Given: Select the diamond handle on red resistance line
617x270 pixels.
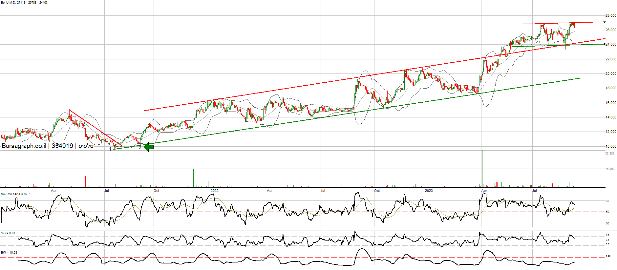Looking at the screenshot, I should click(x=605, y=22).
